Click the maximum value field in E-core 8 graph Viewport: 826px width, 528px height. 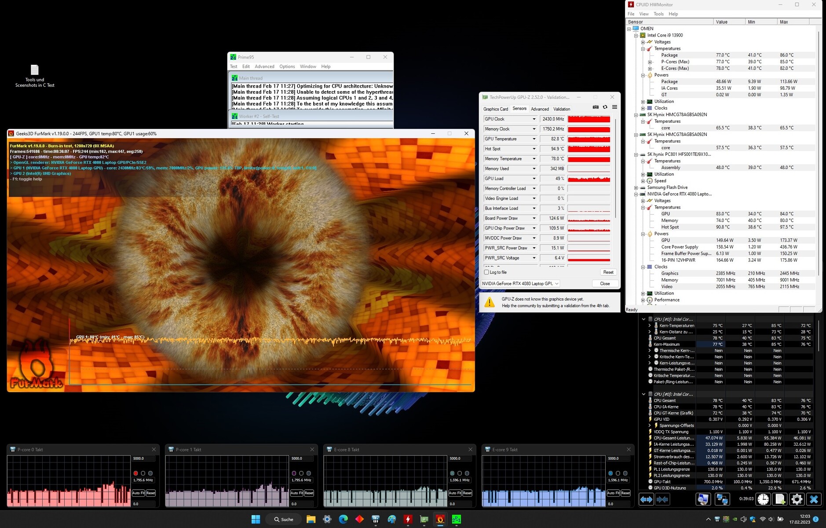click(460, 458)
